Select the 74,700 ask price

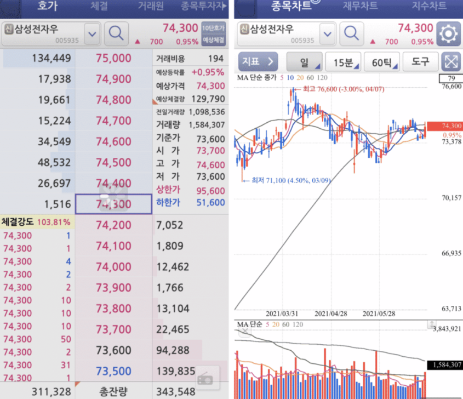(x=113, y=121)
